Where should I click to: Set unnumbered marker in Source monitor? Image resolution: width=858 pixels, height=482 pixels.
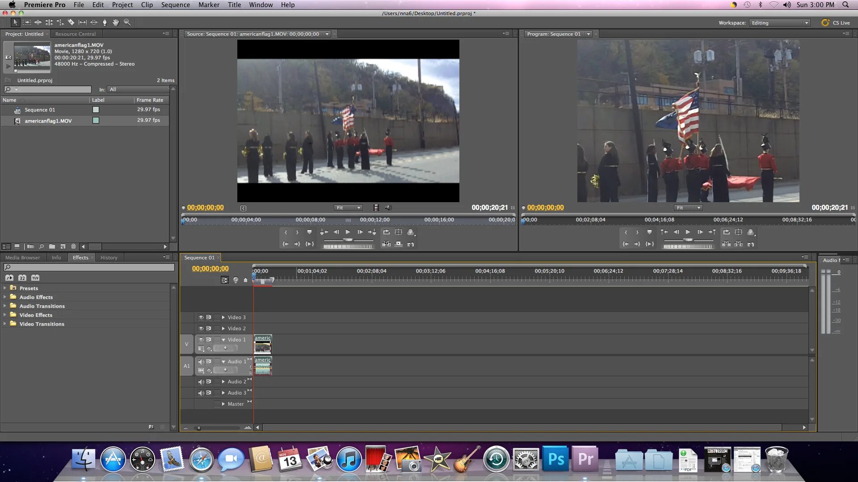point(309,232)
